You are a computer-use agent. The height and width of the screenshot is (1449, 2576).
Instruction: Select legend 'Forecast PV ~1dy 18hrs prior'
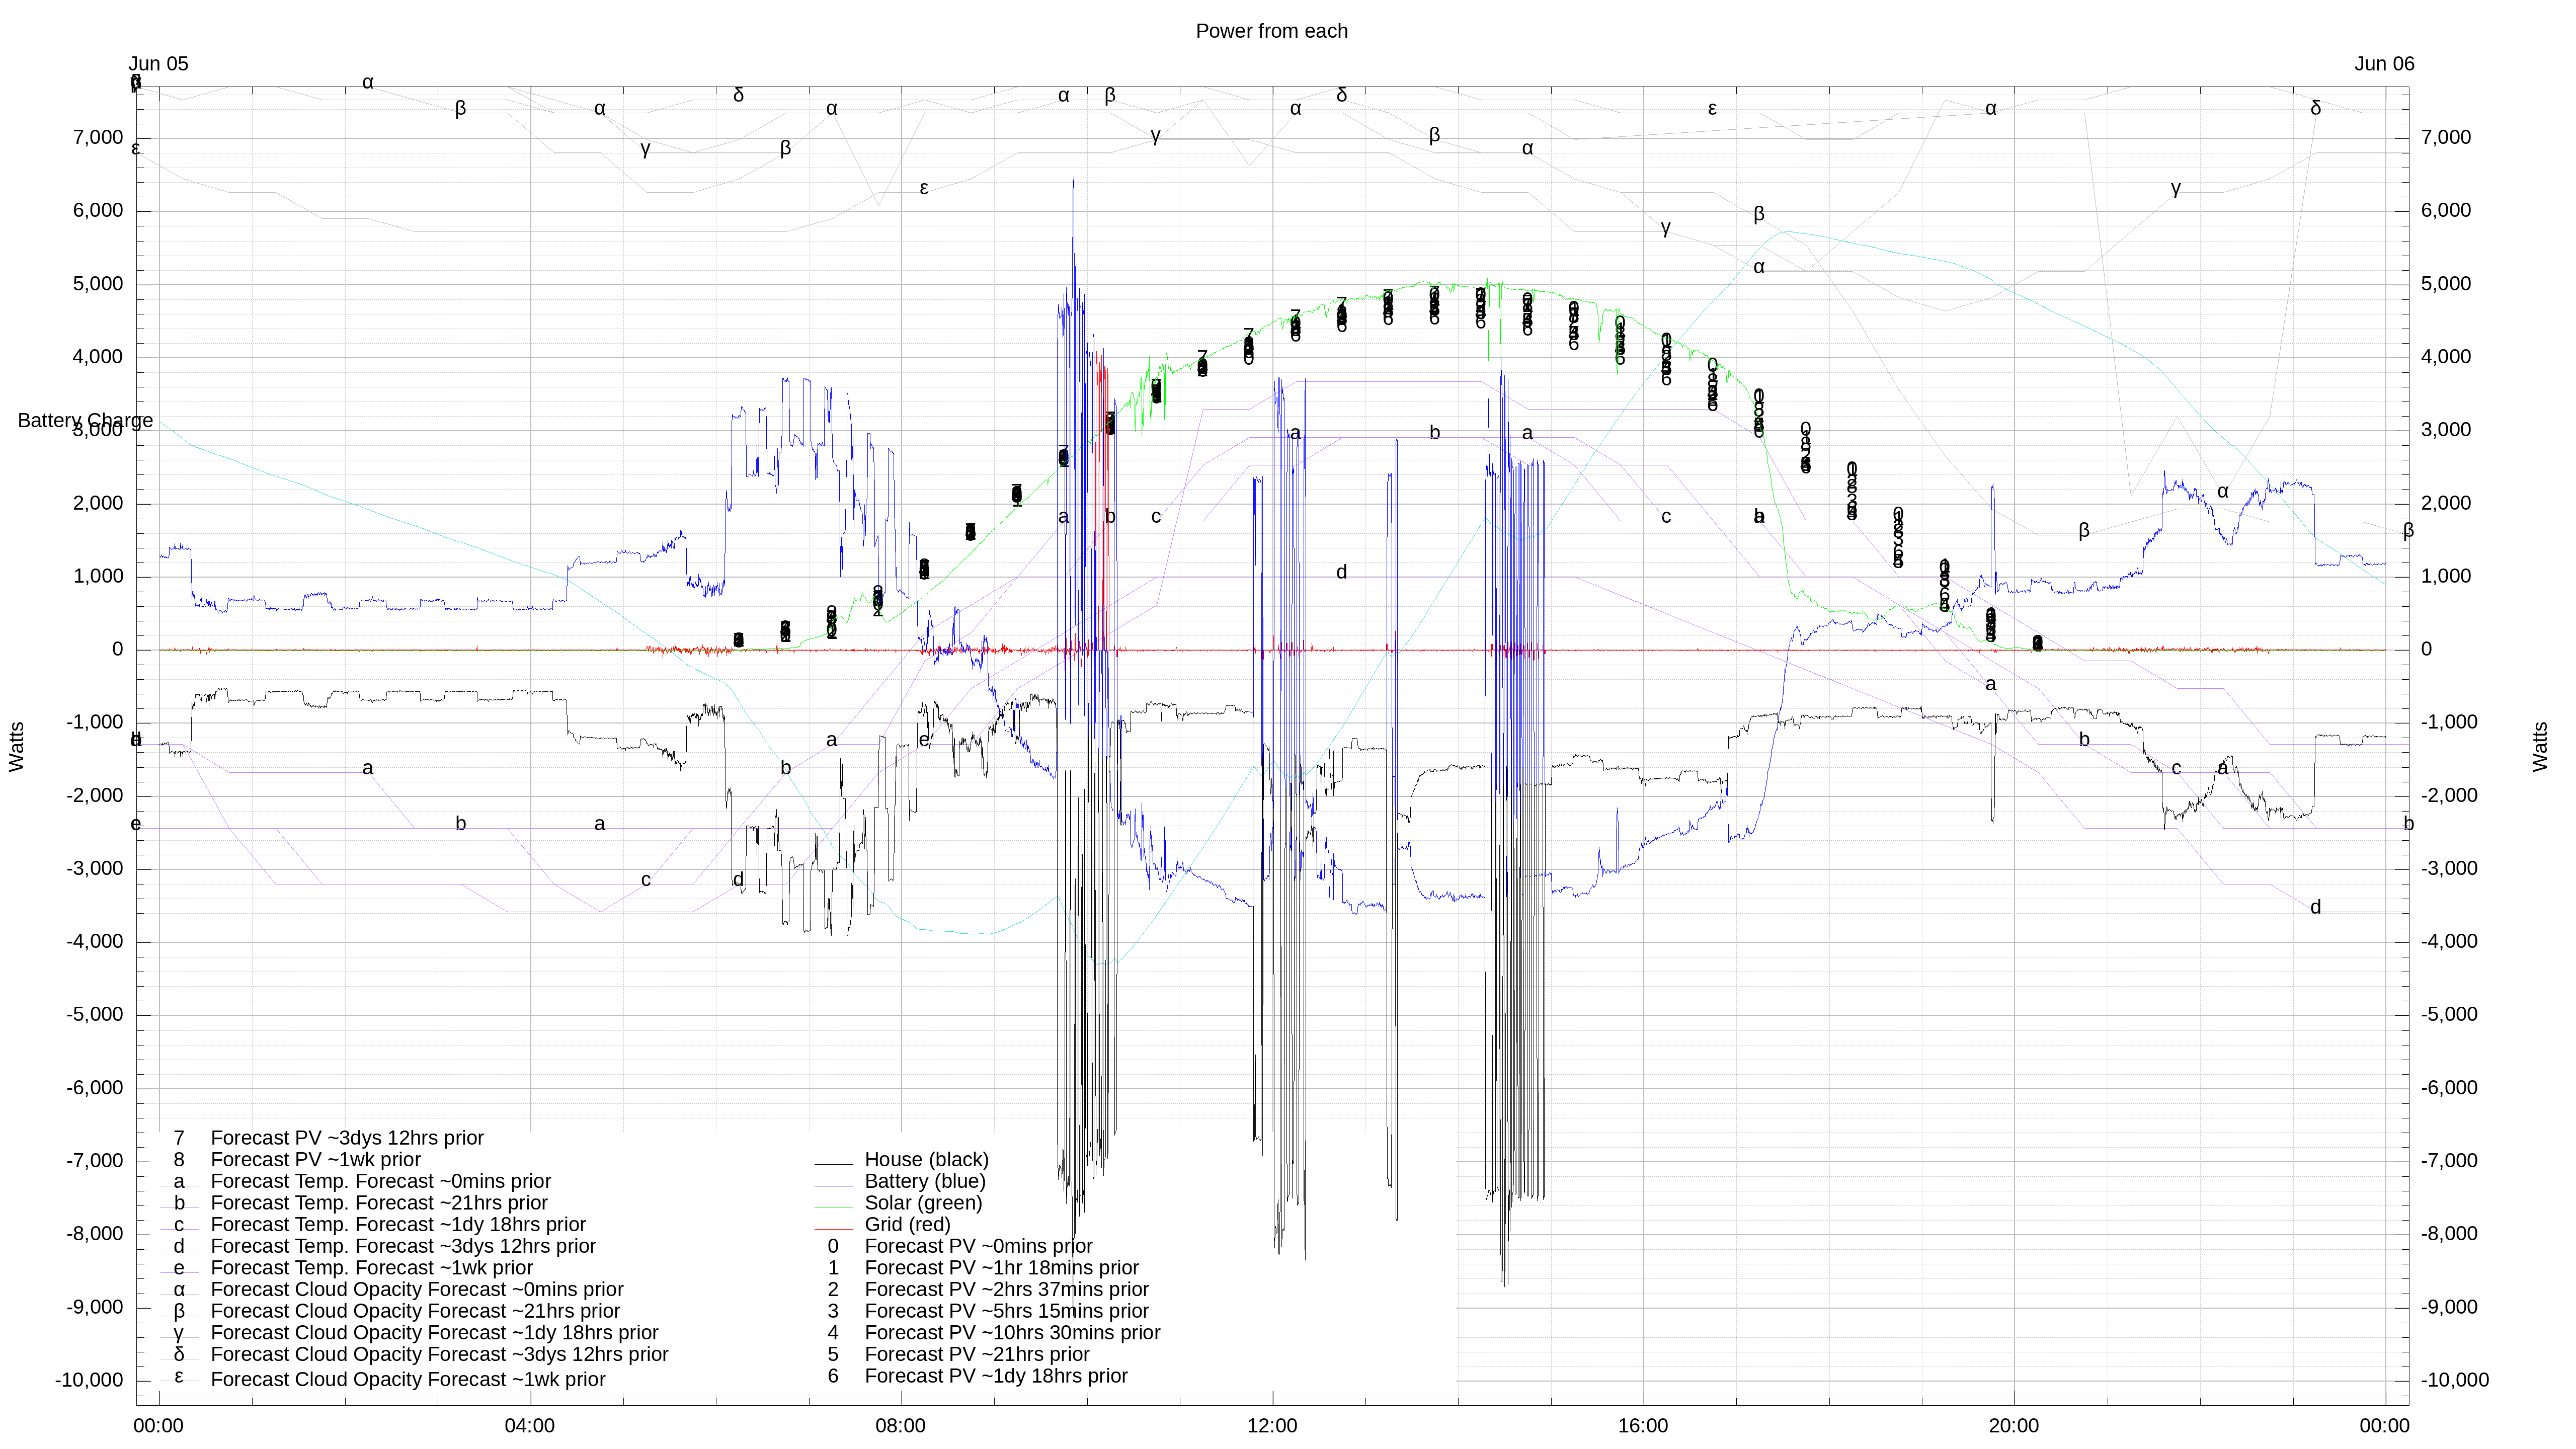[x=995, y=1376]
